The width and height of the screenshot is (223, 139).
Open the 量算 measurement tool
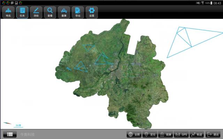tap(64, 13)
